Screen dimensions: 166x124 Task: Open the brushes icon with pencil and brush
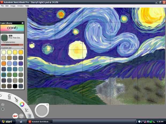coord(9,97)
